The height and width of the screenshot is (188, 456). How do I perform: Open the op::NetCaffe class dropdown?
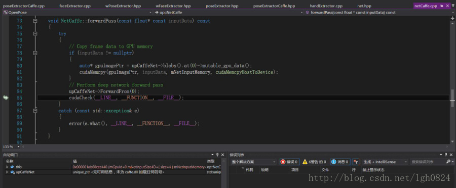pos(229,13)
